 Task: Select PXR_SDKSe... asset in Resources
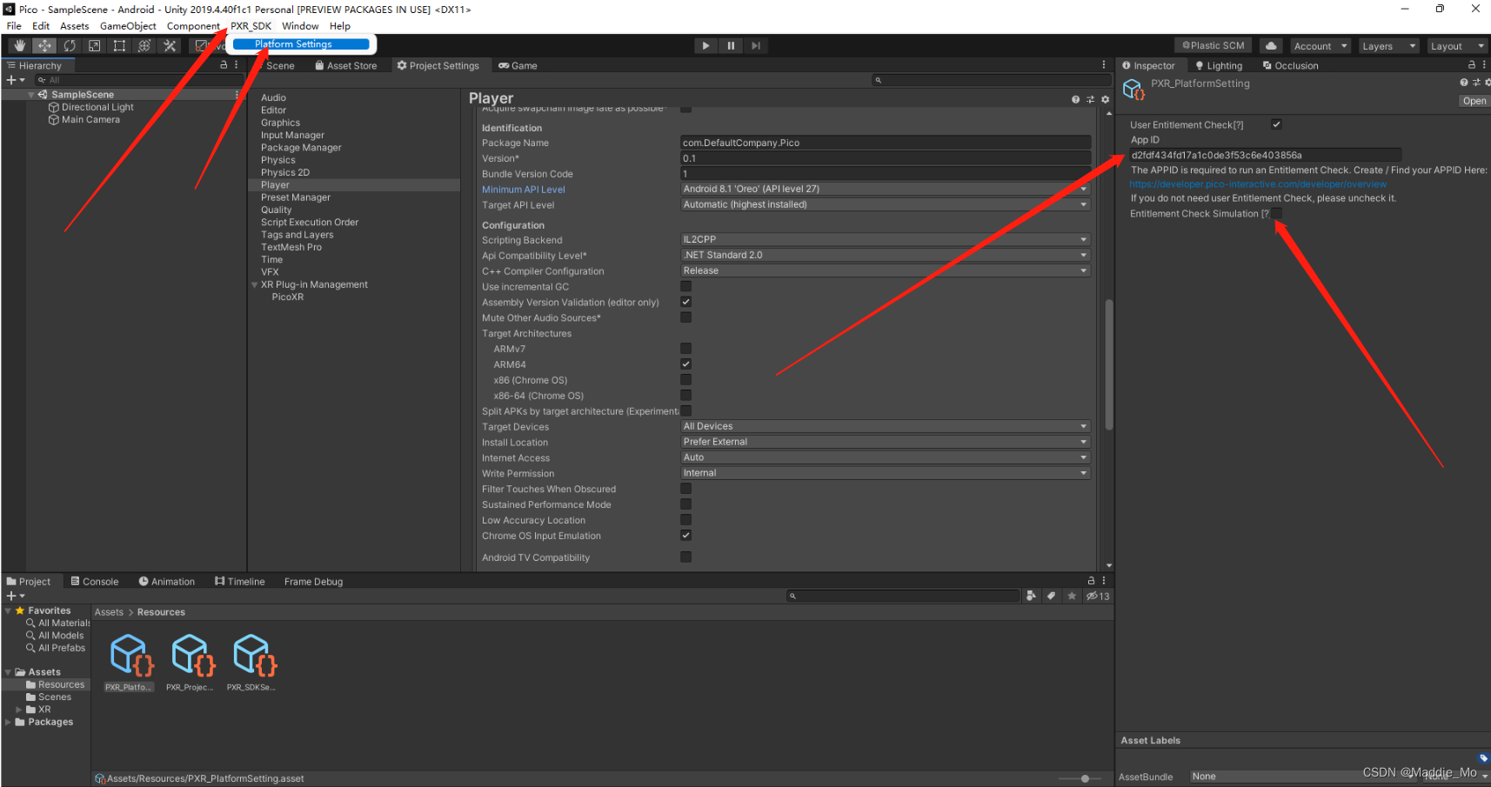pos(251,663)
